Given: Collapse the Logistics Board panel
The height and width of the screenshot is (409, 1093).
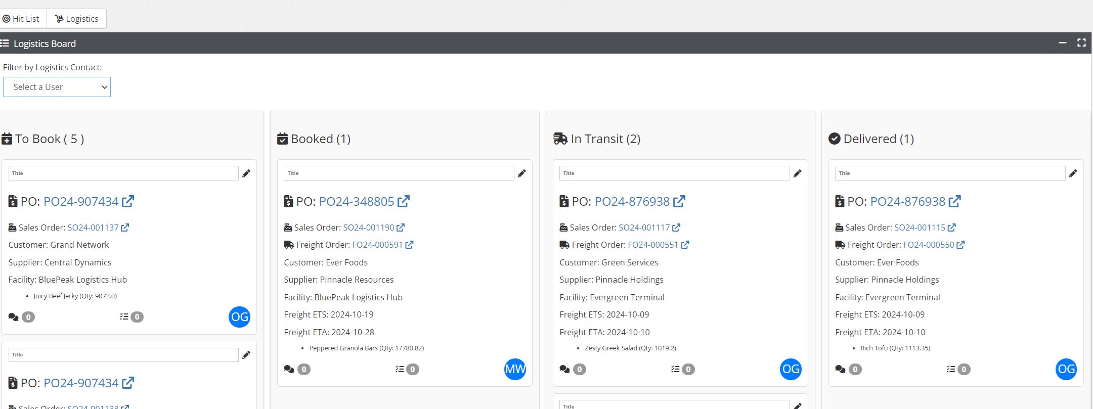Looking at the screenshot, I should coord(1063,43).
